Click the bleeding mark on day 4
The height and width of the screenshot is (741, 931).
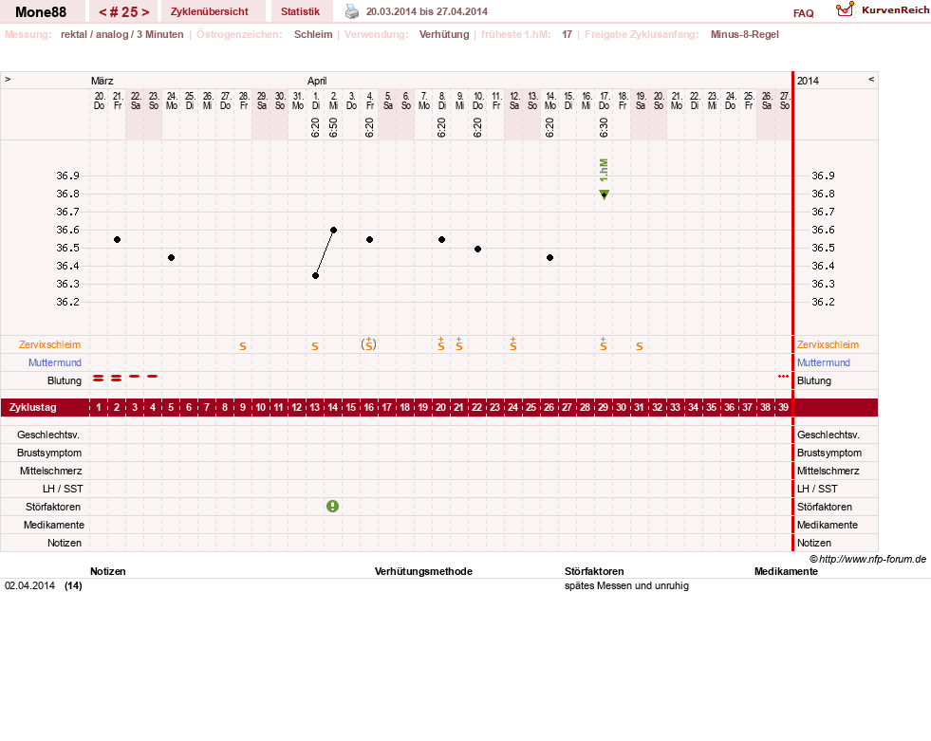153,377
